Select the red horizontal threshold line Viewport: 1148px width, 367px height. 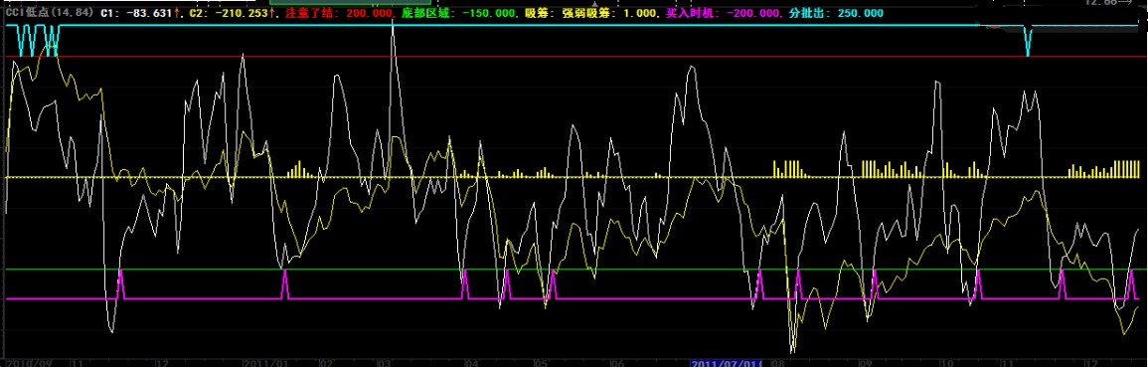tap(574, 57)
